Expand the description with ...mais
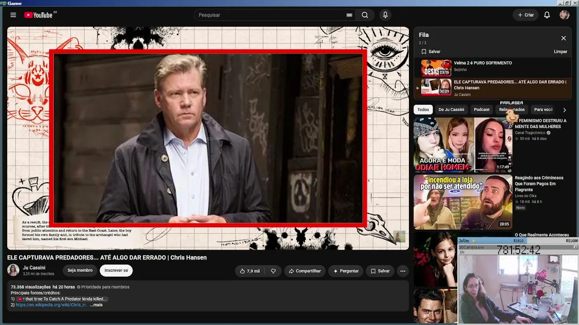 click(x=96, y=305)
